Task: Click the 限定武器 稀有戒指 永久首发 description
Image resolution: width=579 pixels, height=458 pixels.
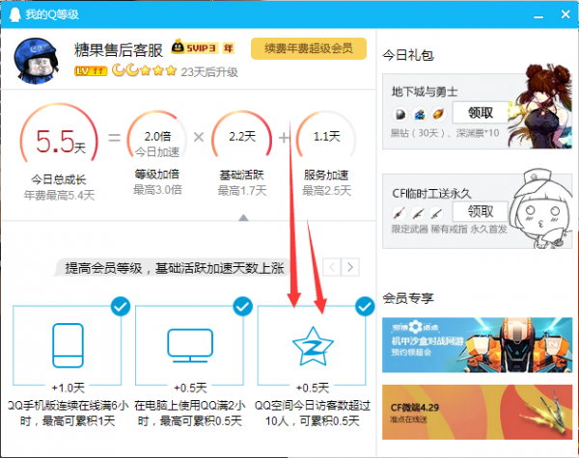Action: pos(450,229)
